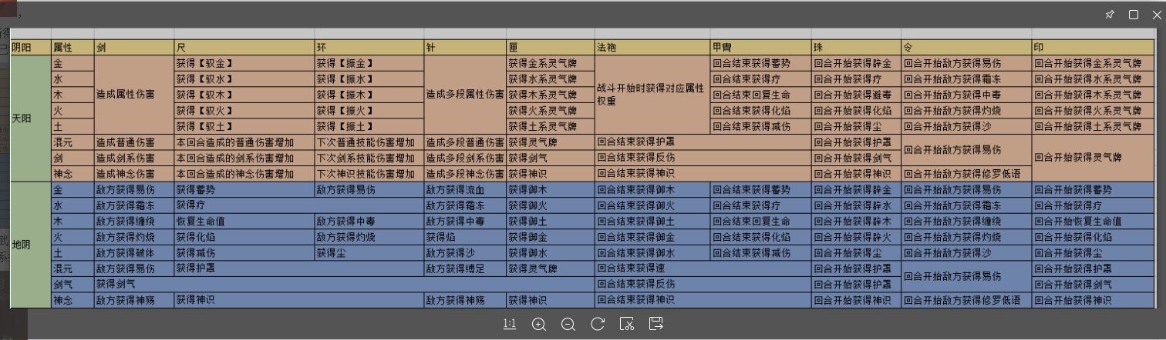The width and height of the screenshot is (1166, 340).
Task: Zoom out of the image
Action: point(568,325)
